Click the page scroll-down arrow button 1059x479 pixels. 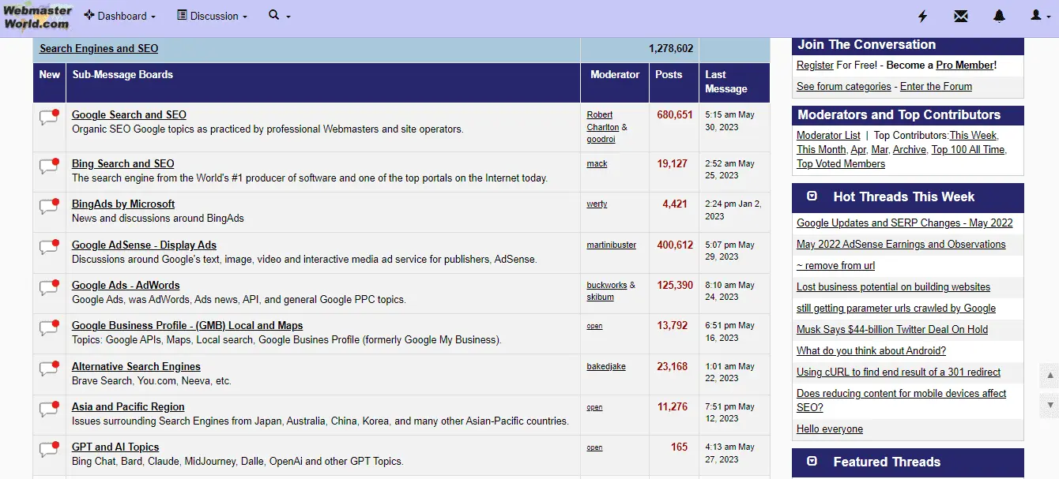point(1050,405)
